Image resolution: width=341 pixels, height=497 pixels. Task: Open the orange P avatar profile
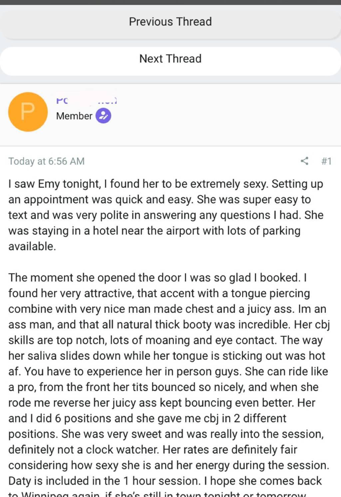28,112
